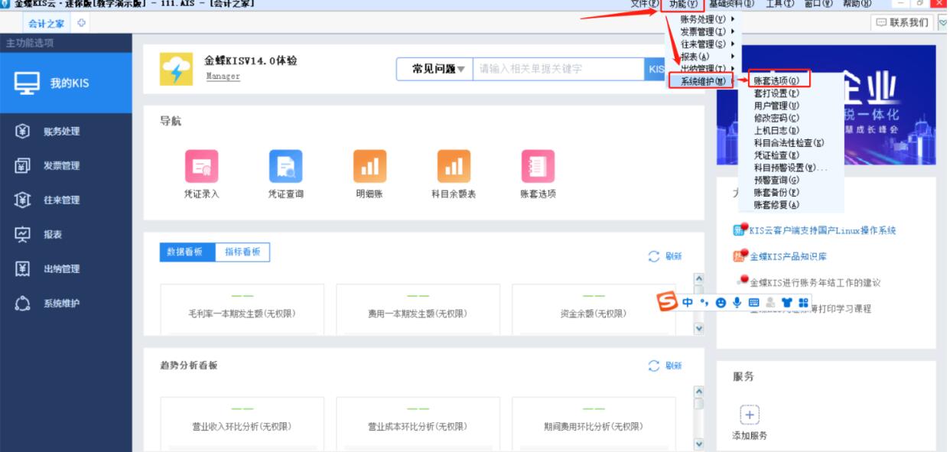Expand the 系统维护 submenu entry
Image resolution: width=950 pixels, height=452 pixels.
702,80
